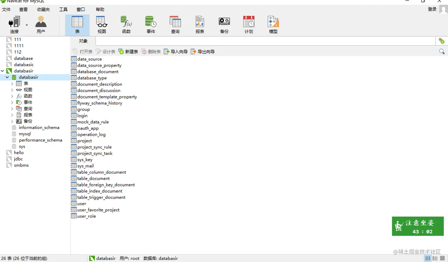Select the databasic connection
448x262 pixels.
[x=24, y=65]
